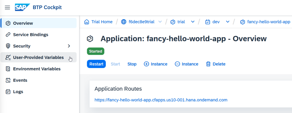Open User-Provided Variables page
This screenshot has width=292, height=113.
click(x=39, y=57)
